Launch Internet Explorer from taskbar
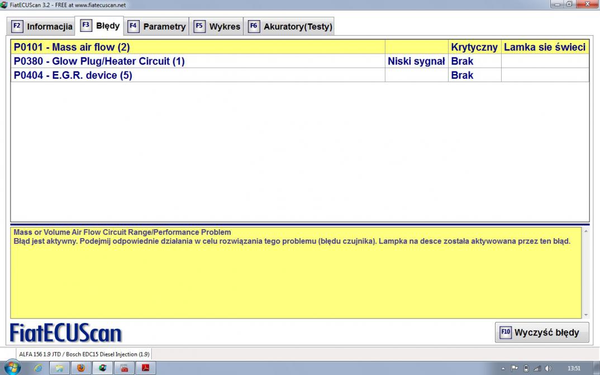Viewport: 600px width, 375px height. pyautogui.click(x=38, y=368)
